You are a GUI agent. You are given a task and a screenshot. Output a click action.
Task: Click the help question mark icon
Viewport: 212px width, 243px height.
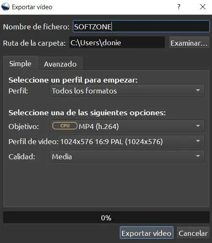point(178,7)
